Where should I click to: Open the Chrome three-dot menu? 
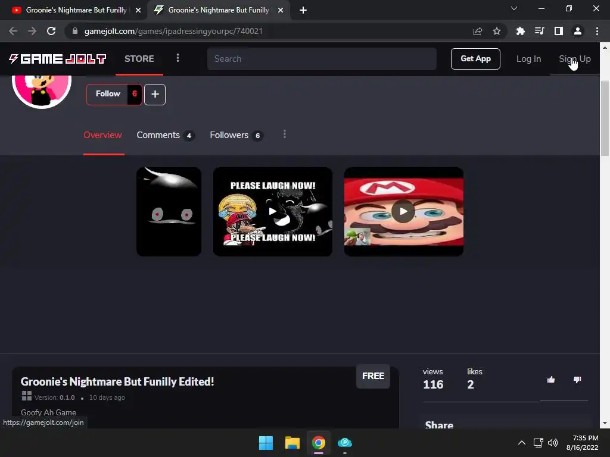pyautogui.click(x=597, y=31)
